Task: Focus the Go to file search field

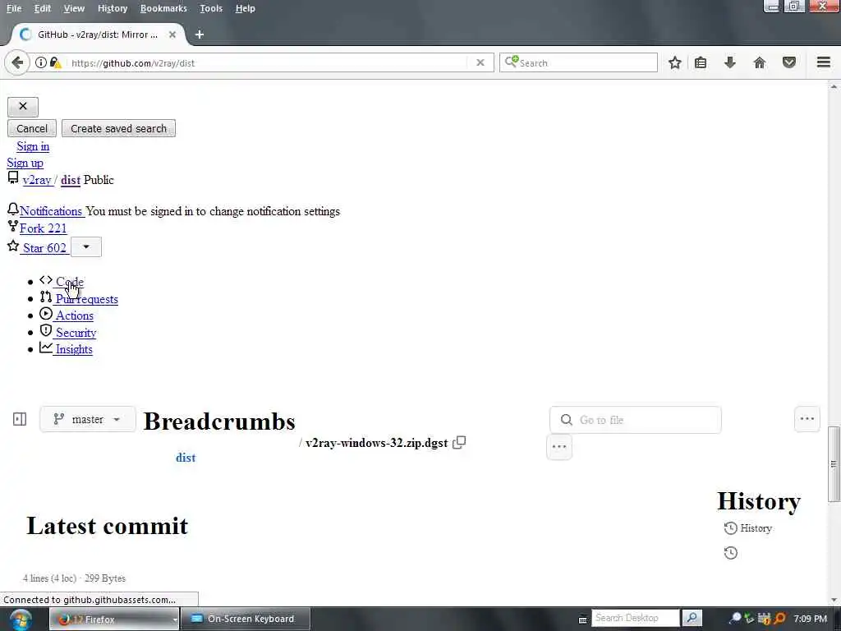Action: (635, 420)
